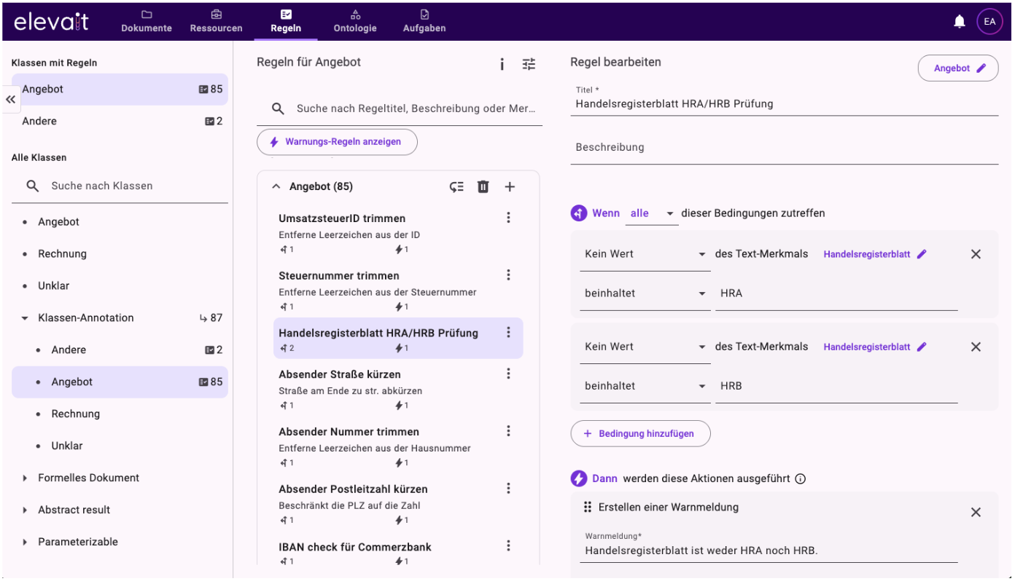Image resolution: width=1015 pixels, height=584 pixels.
Task: Open the rules info panel via the i icon
Action: [502, 64]
